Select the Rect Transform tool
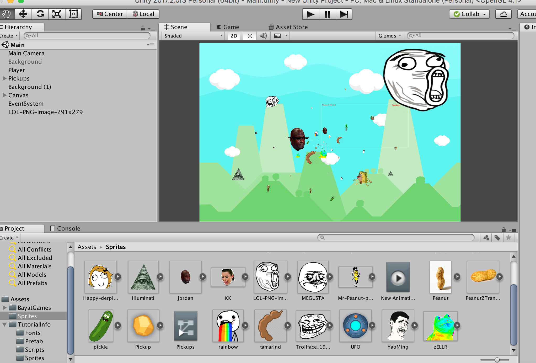Viewport: 536px width, 363px height. click(73, 14)
